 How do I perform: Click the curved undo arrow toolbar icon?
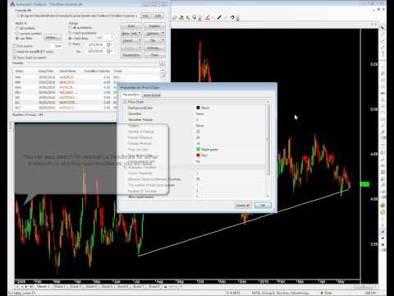pyautogui.click(x=232, y=17)
